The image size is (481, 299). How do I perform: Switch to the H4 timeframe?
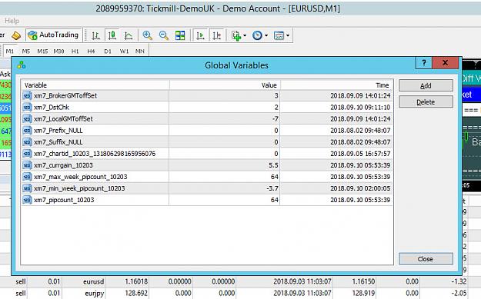pos(91,51)
